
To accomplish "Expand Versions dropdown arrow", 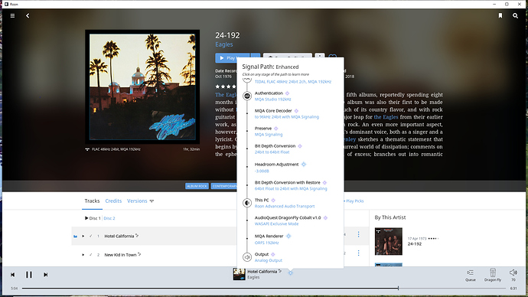I will (152, 201).
